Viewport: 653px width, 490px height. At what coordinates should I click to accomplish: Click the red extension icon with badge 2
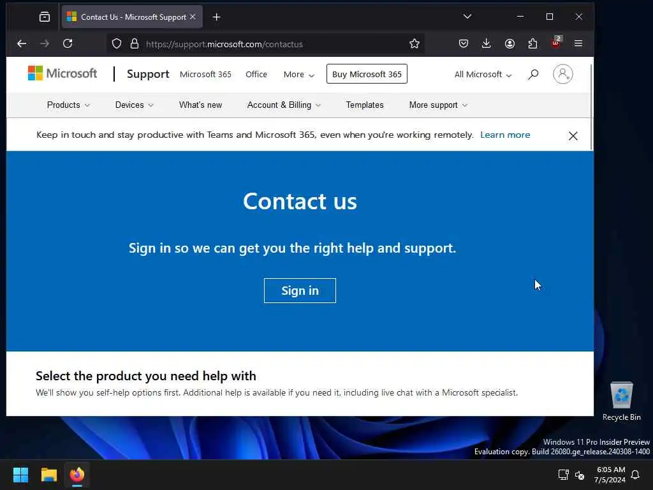(x=555, y=43)
